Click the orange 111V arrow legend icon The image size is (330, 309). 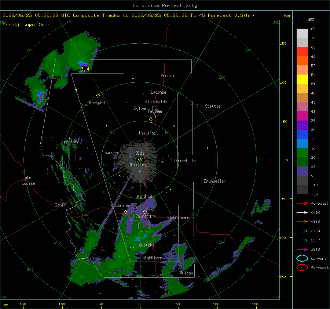coord(302,222)
